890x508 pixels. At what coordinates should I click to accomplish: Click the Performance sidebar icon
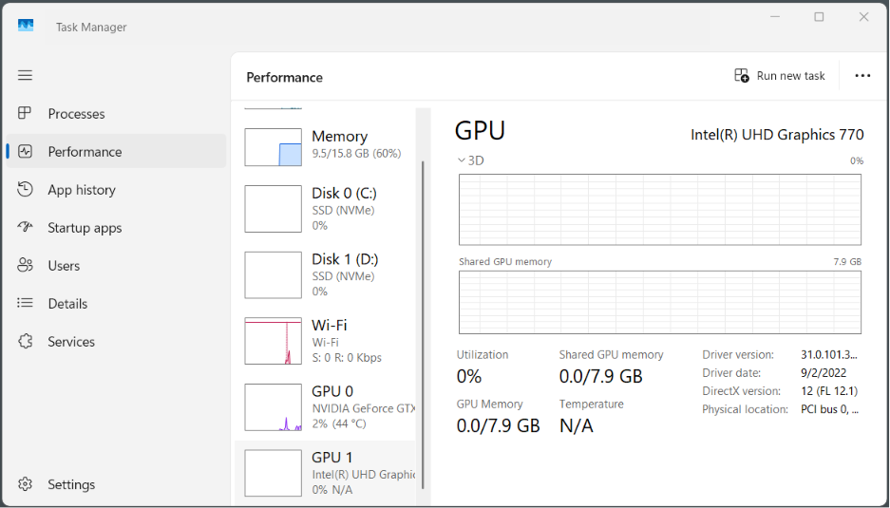tap(25, 152)
